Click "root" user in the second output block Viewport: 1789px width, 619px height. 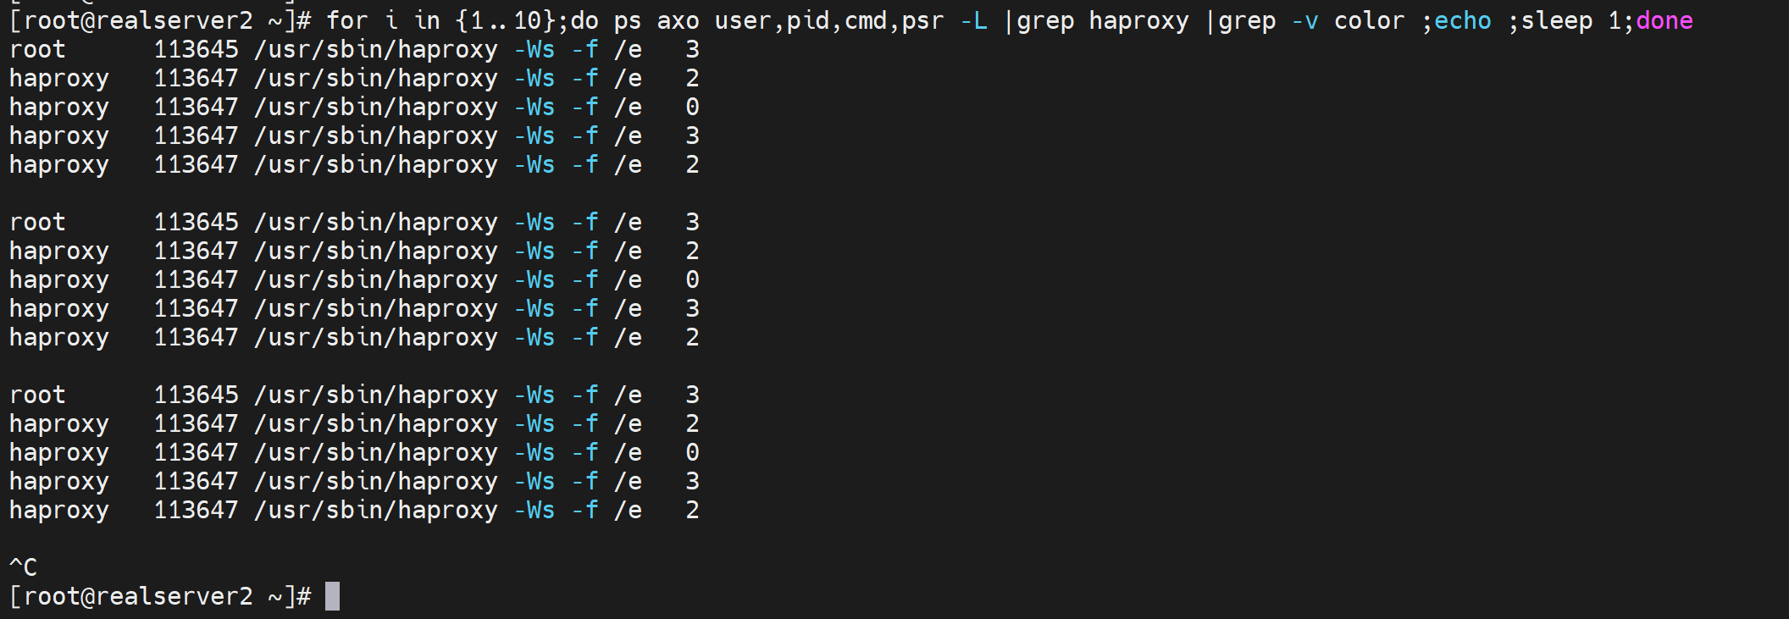coord(37,223)
